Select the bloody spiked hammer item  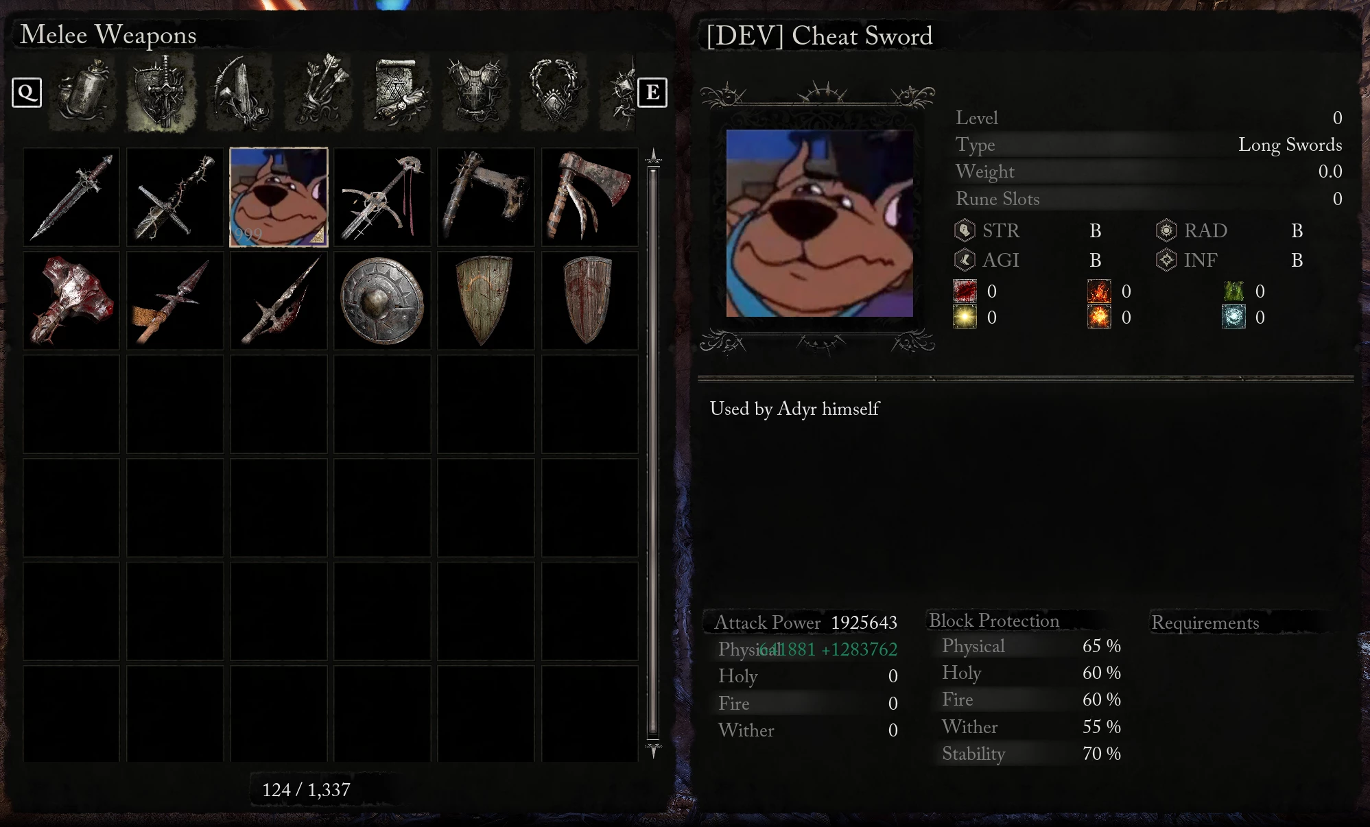[x=71, y=300]
